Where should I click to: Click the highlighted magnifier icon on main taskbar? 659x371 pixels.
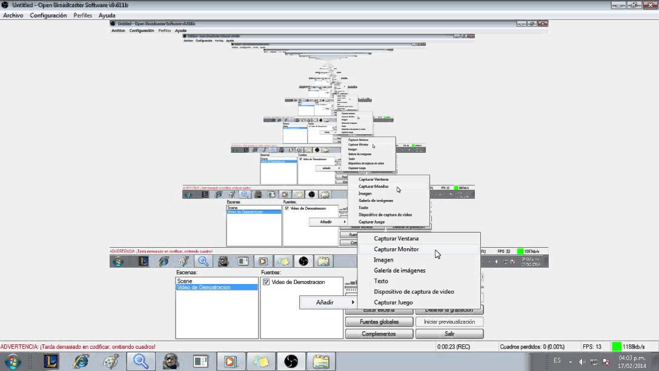click(x=141, y=361)
